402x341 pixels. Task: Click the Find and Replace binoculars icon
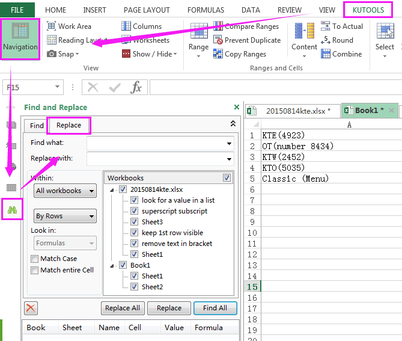[x=12, y=210]
